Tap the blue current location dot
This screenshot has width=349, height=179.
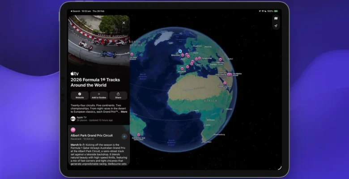(180, 51)
